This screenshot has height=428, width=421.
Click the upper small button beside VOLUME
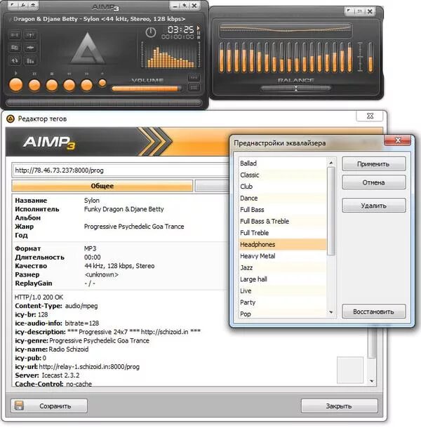(194, 78)
